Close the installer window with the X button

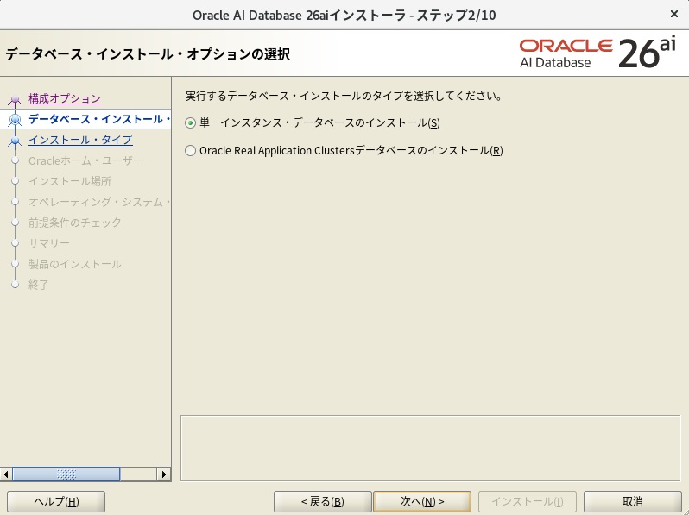click(x=674, y=14)
